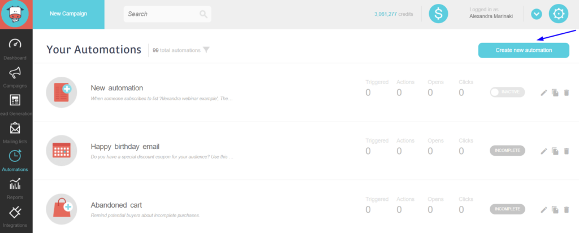Delete the Abandoned cart automation

(567, 209)
